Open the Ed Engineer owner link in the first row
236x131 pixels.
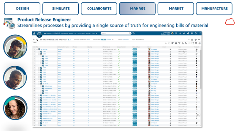(154, 49)
